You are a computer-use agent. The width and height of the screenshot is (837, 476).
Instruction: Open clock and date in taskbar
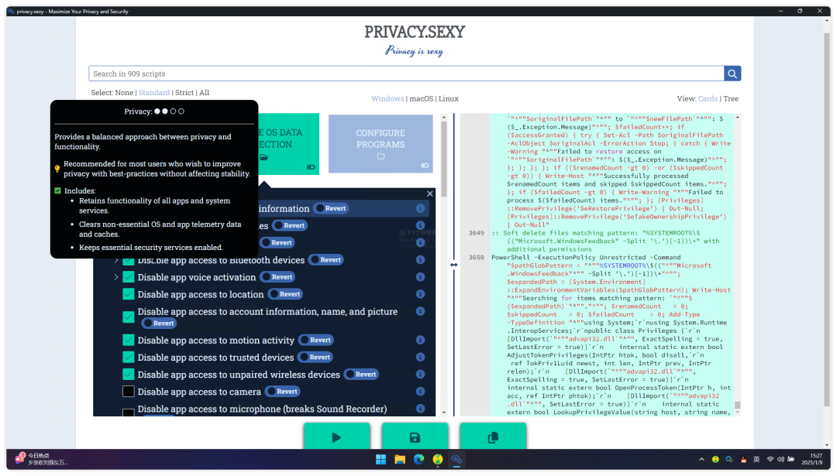click(x=811, y=460)
